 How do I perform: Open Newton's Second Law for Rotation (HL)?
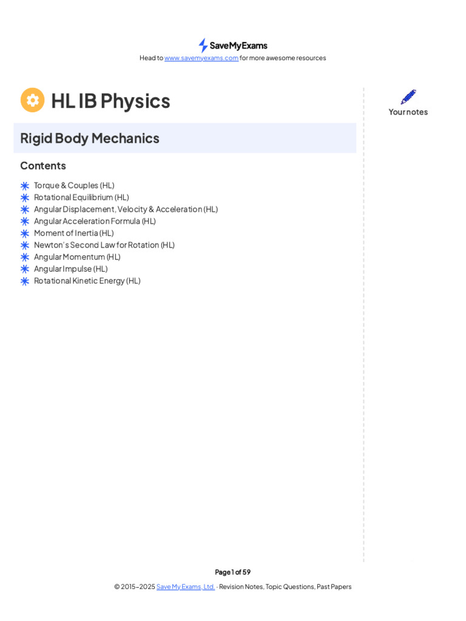(x=104, y=245)
